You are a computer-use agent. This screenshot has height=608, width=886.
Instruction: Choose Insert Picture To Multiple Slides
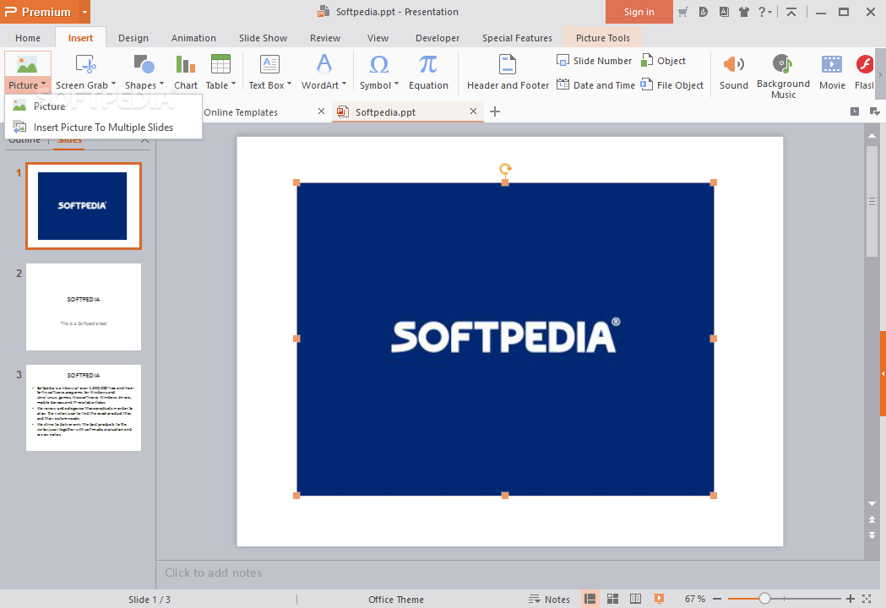(x=103, y=128)
